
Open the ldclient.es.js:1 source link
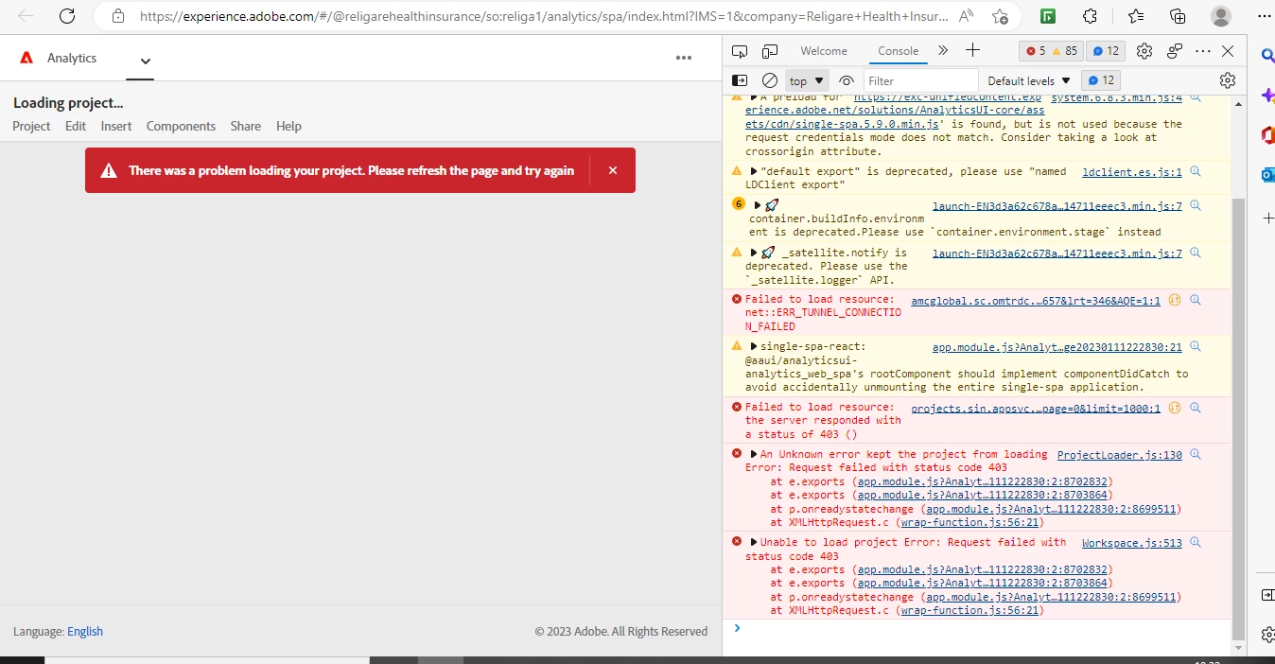click(x=1132, y=172)
